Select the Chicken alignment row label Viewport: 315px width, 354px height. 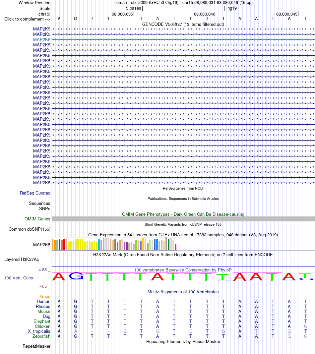click(42, 326)
